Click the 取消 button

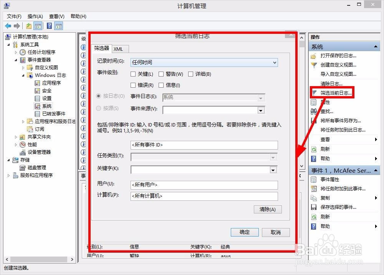276,232
